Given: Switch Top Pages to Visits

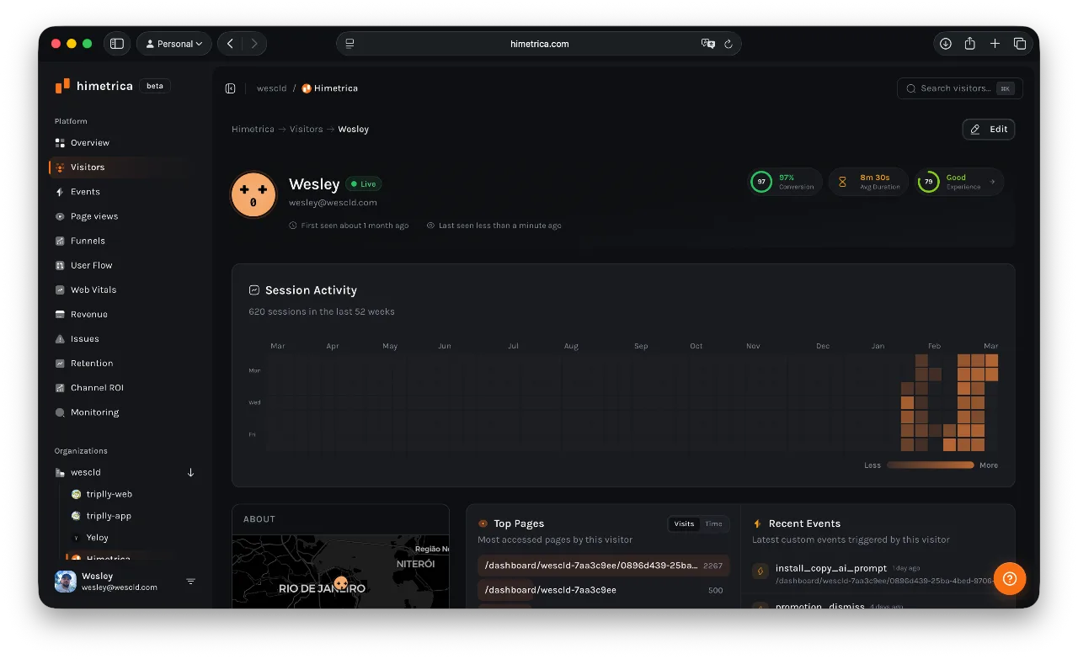Looking at the screenshot, I should point(684,523).
